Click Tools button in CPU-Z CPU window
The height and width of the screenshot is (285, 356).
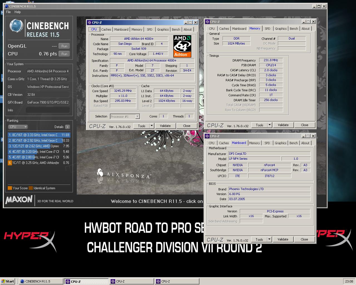(x=142, y=126)
